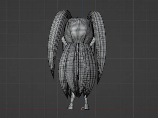Image resolution: width=158 pixels, height=118 pixels.
Task: Select the character's right foot
Action: 87,107
